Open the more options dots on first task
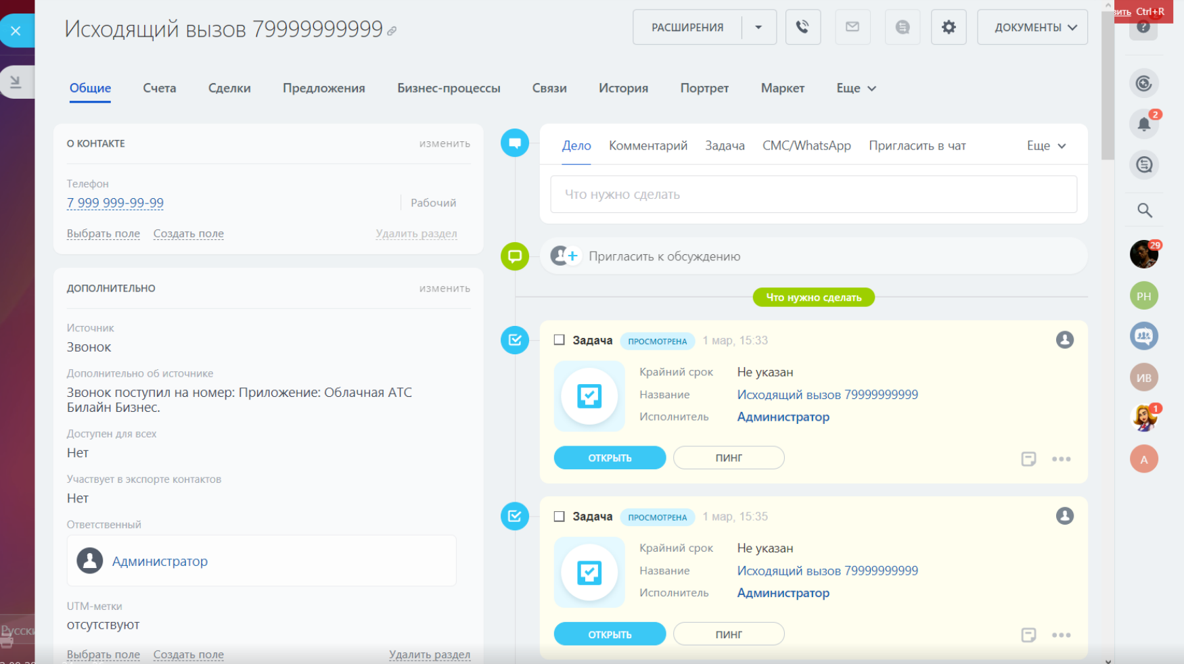Viewport: 1184px width, 664px height. coord(1061,459)
